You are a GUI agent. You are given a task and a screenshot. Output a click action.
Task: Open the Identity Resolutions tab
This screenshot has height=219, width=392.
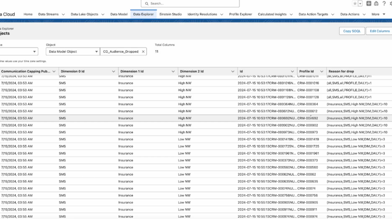[202, 15]
